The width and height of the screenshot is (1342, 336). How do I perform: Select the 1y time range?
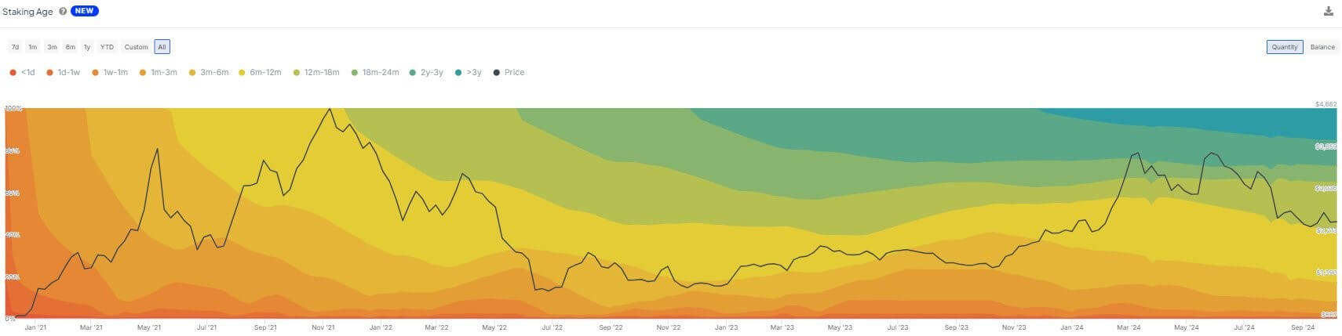(x=87, y=47)
